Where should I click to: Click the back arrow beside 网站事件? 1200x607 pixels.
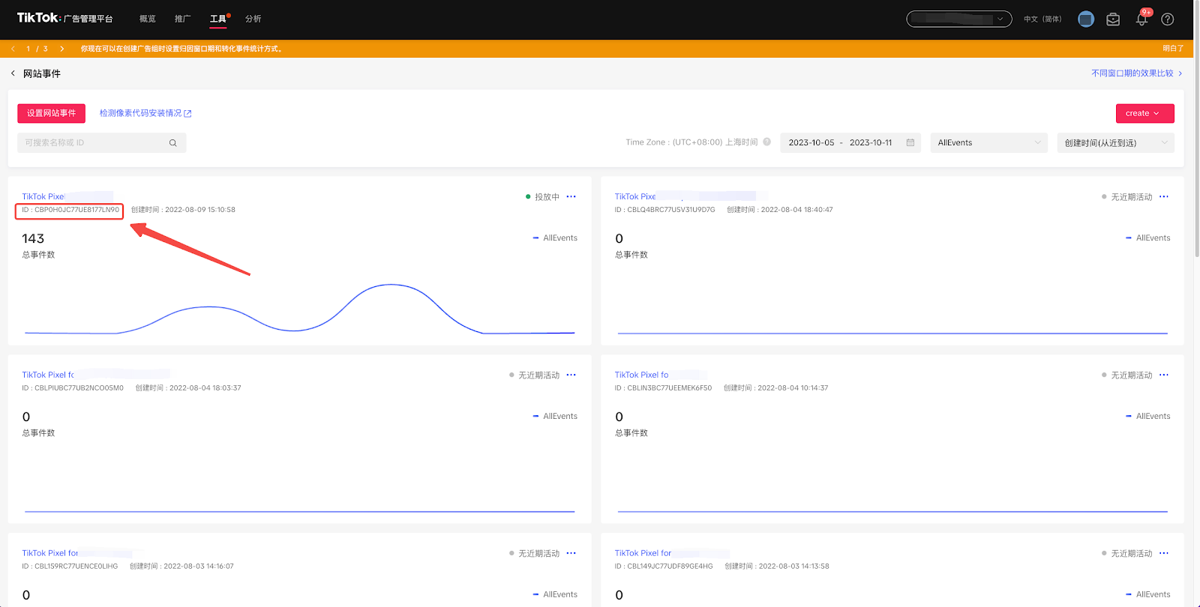click(13, 73)
